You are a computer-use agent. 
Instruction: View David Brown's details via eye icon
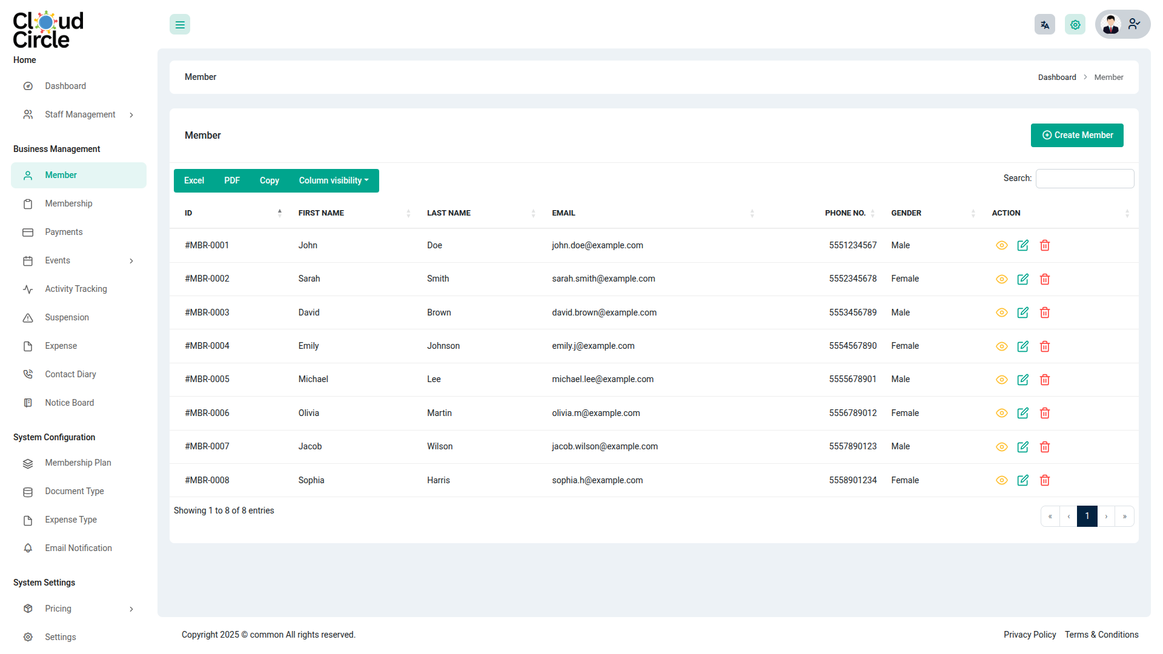coord(1001,312)
